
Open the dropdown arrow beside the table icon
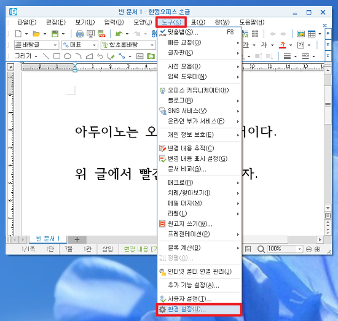point(320,34)
